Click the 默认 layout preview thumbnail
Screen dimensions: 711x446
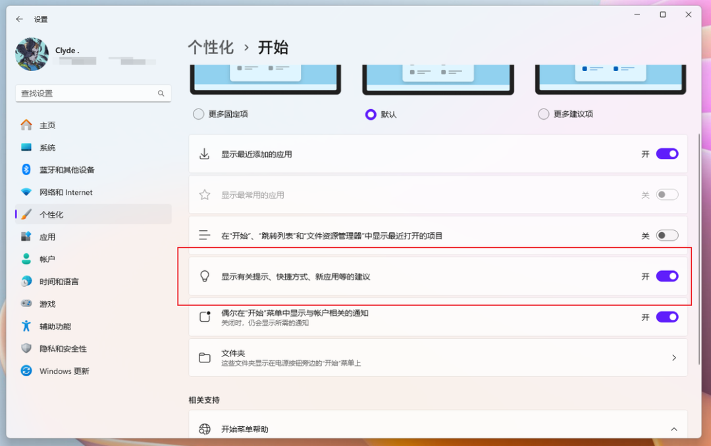[438, 80]
